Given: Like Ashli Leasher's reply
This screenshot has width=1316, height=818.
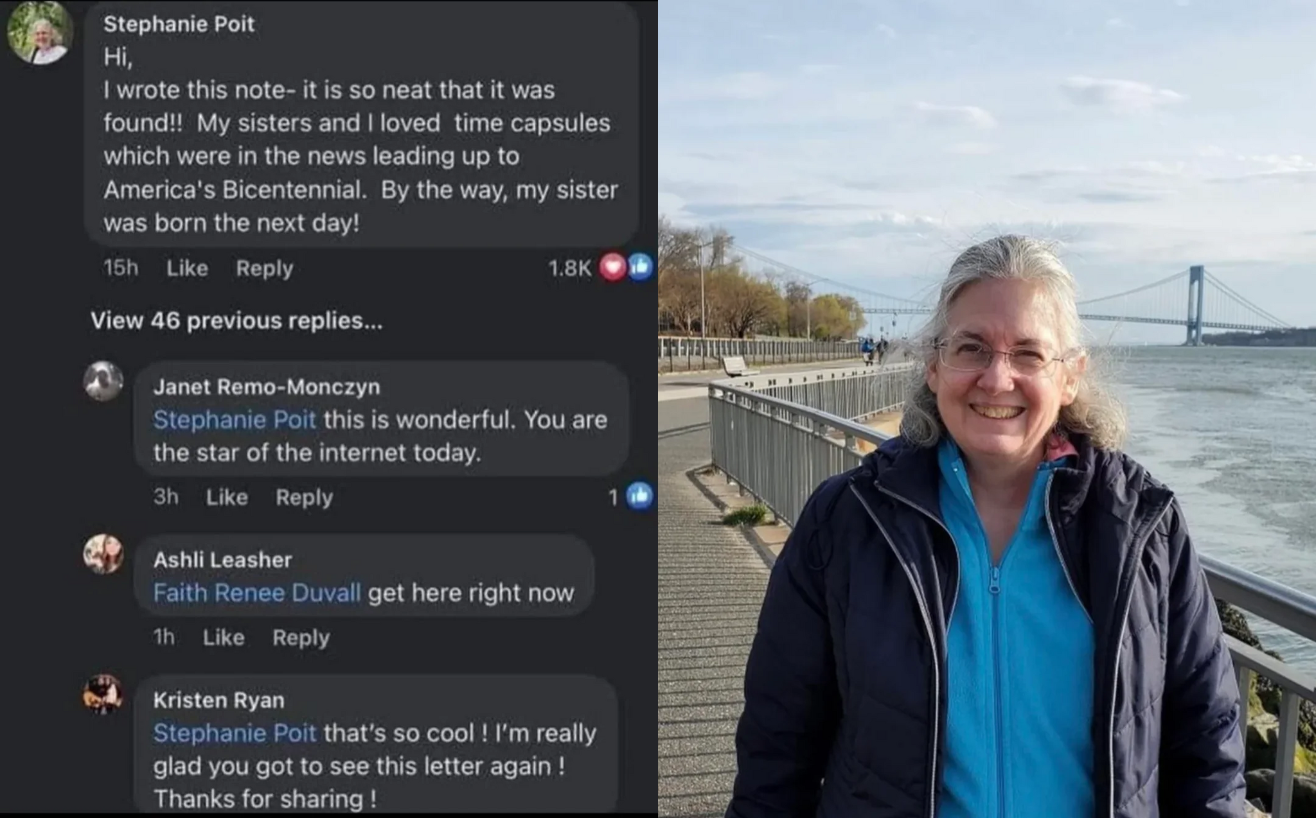Looking at the screenshot, I should [x=224, y=638].
